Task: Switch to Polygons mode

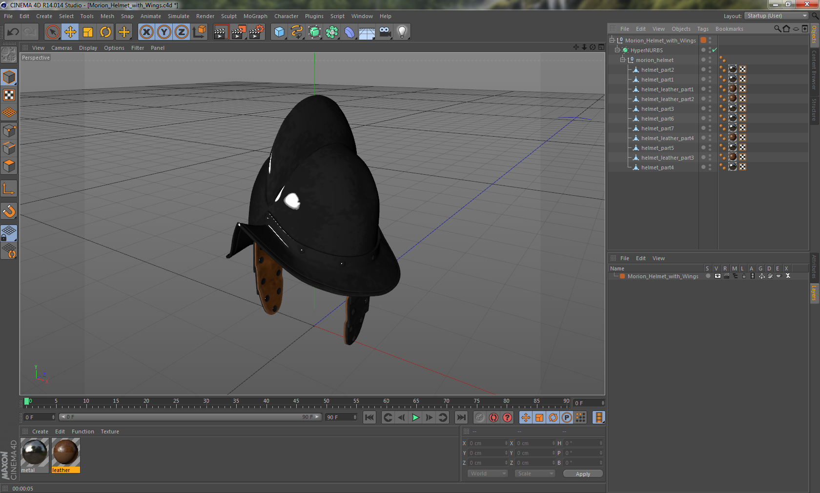Action: pos(9,166)
